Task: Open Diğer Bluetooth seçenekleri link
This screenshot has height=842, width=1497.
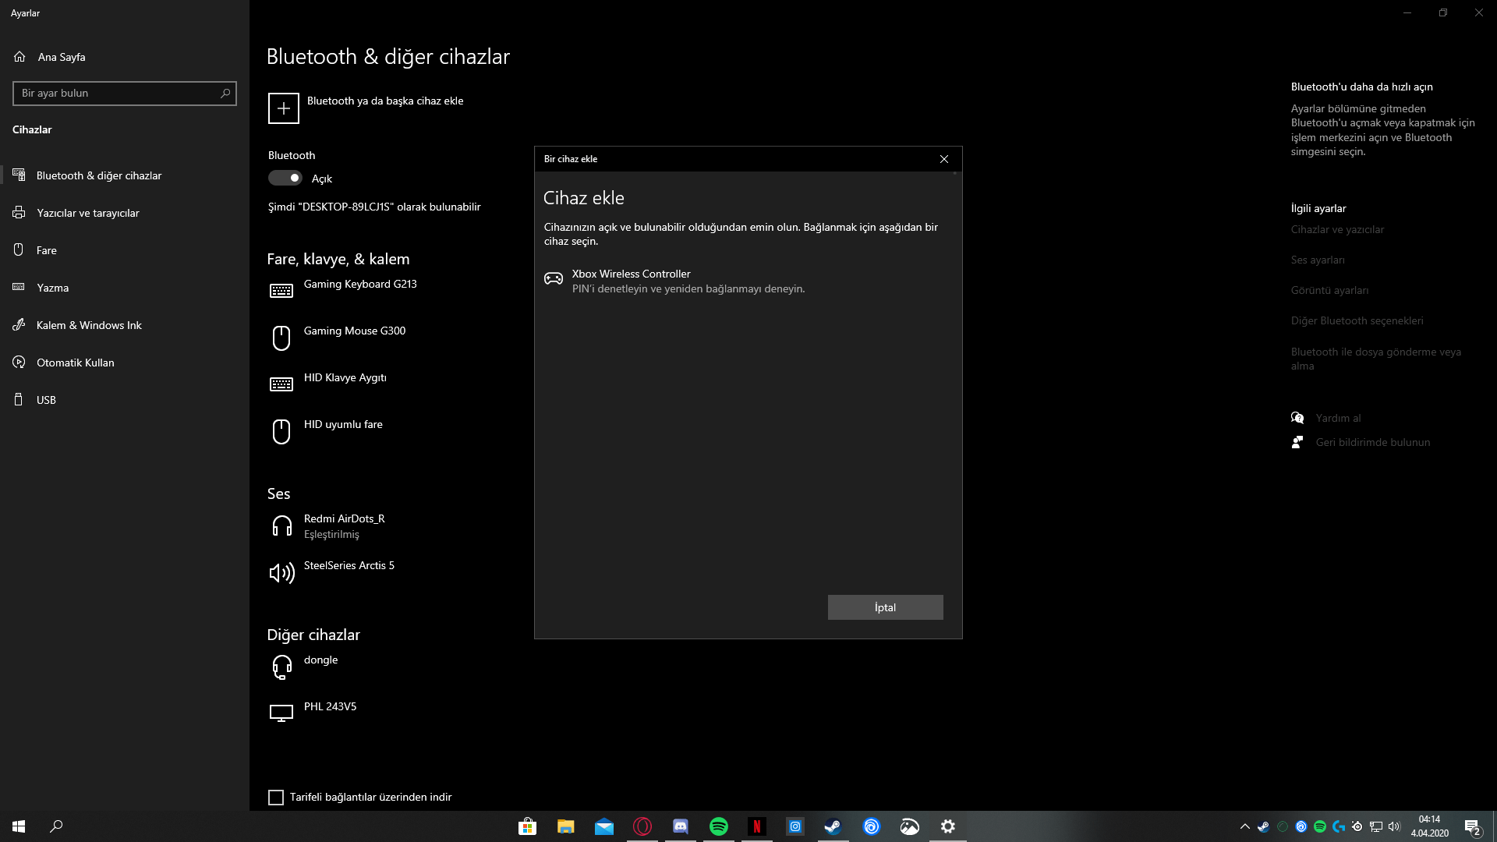Action: (1357, 320)
